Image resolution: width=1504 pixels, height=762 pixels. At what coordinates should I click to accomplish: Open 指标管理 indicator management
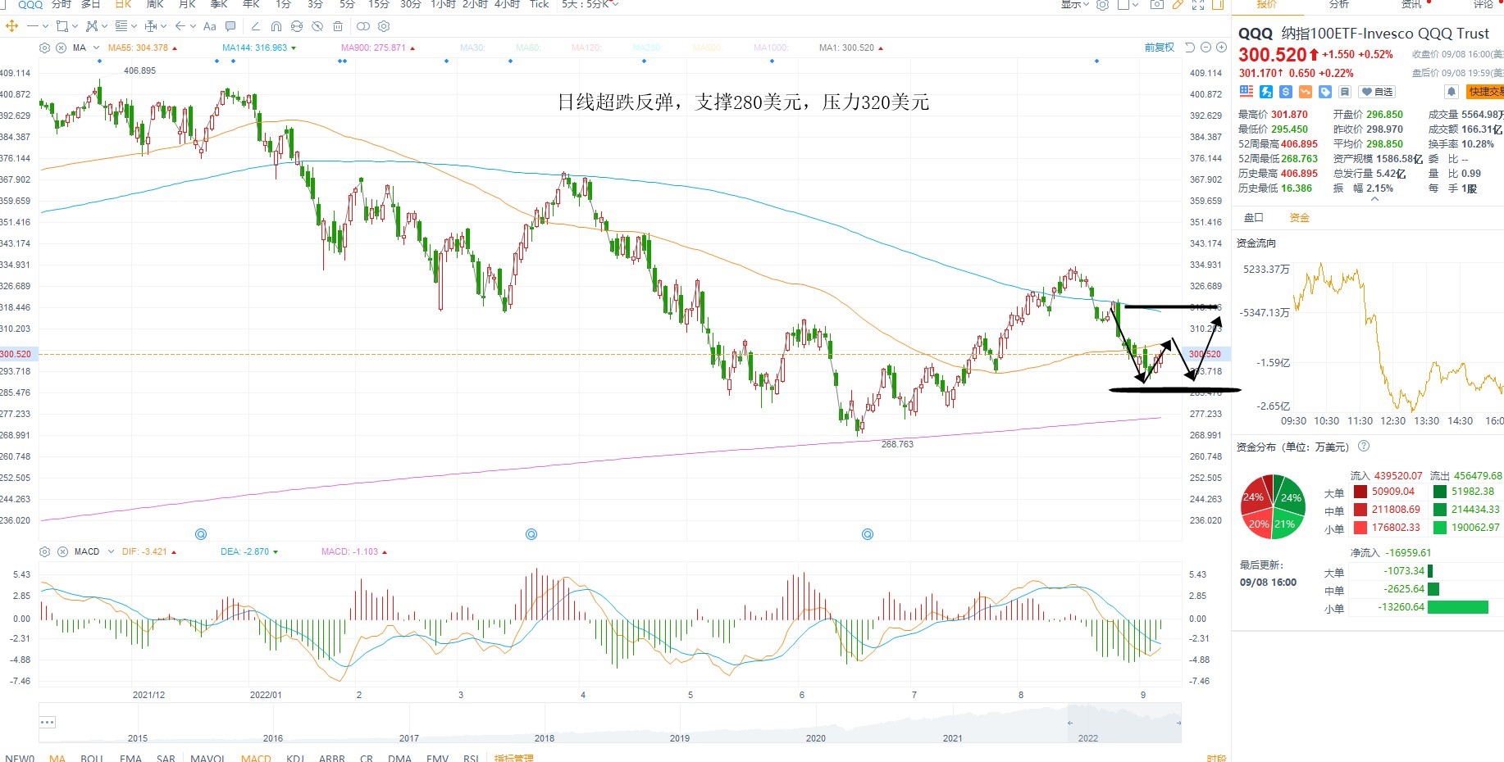pyautogui.click(x=513, y=758)
